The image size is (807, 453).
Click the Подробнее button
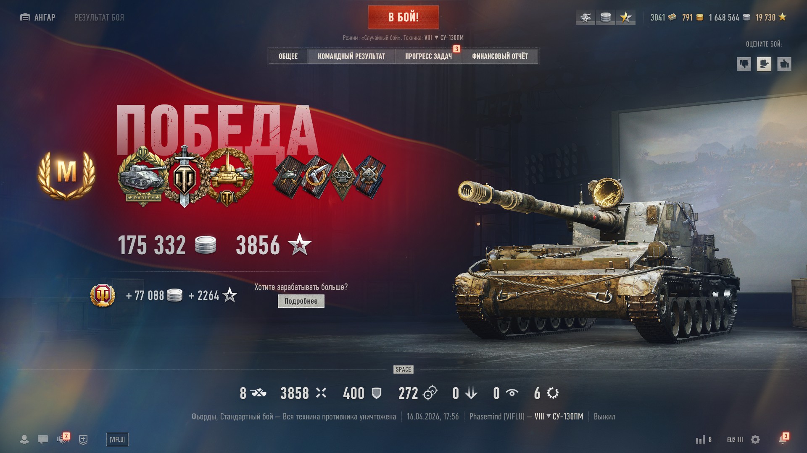pyautogui.click(x=301, y=301)
